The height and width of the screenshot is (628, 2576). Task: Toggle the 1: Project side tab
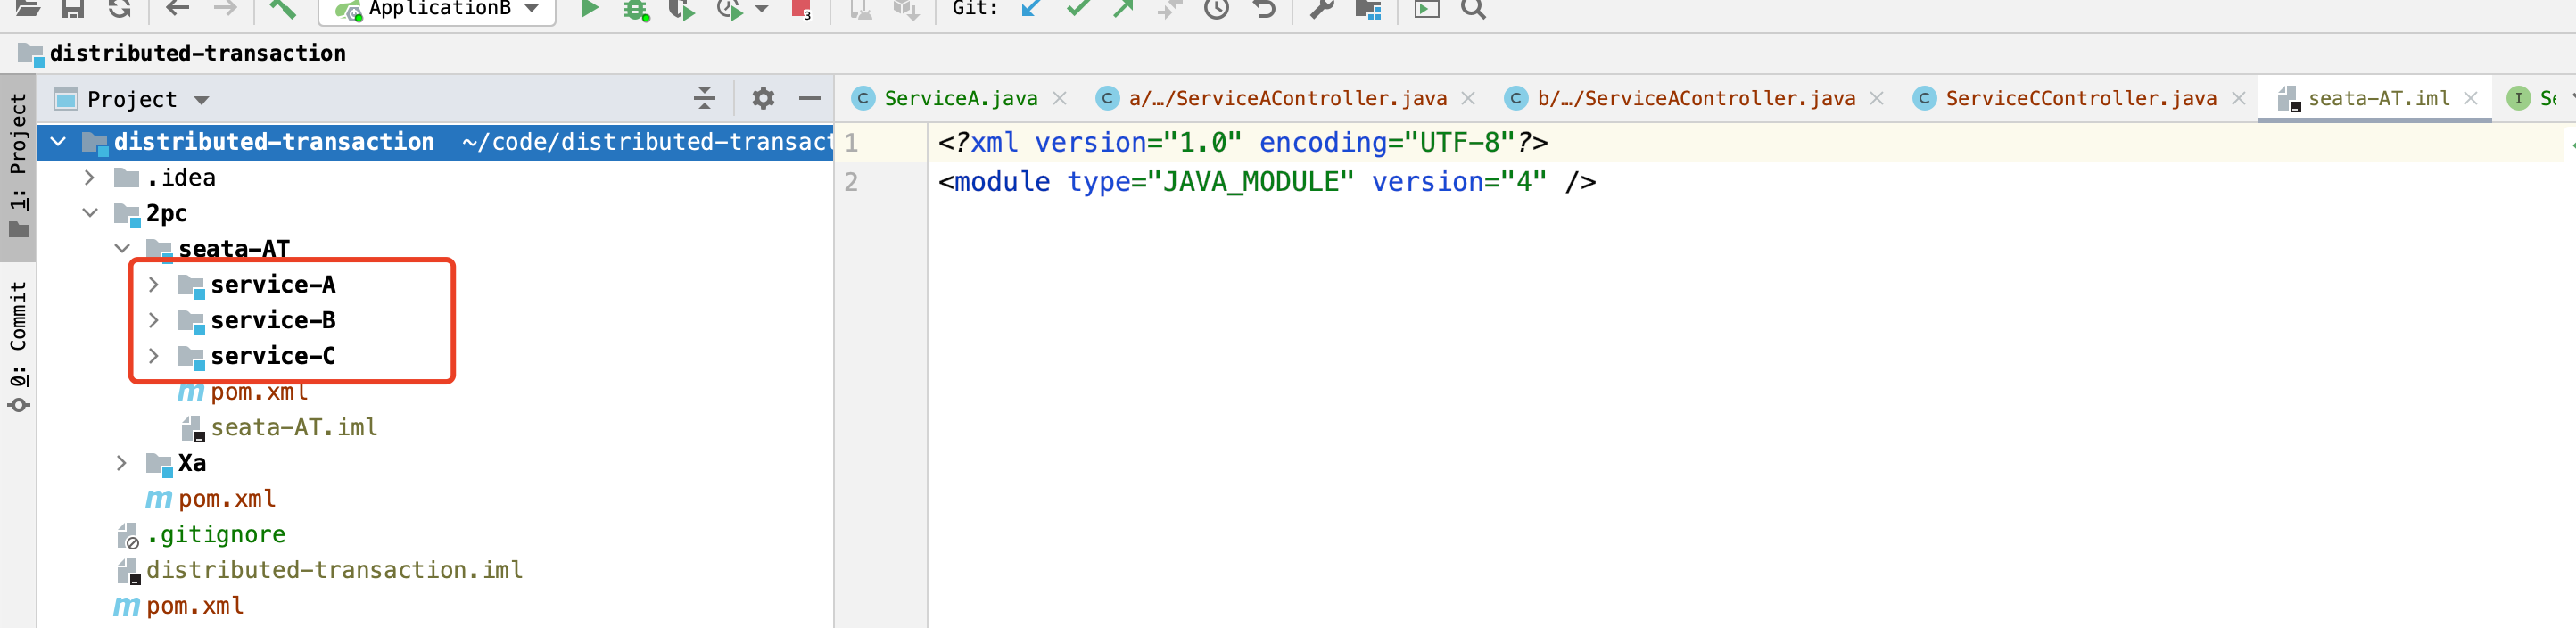pos(18,165)
